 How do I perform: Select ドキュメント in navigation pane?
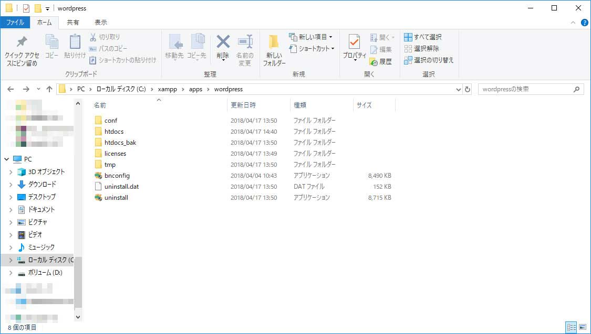(41, 210)
